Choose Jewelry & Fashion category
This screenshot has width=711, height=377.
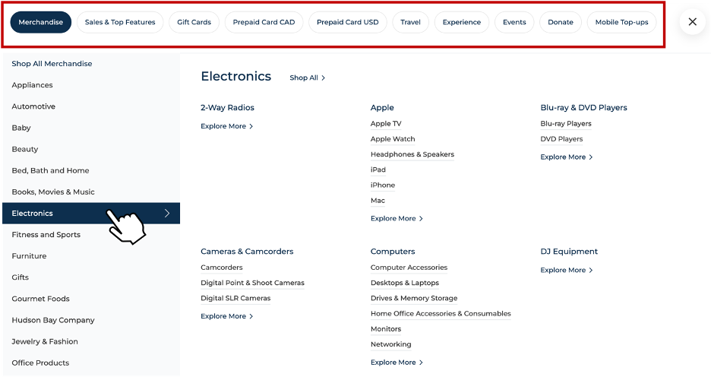[44, 341]
